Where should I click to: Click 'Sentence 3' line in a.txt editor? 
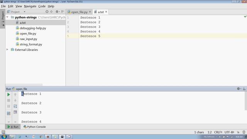tap(90, 27)
